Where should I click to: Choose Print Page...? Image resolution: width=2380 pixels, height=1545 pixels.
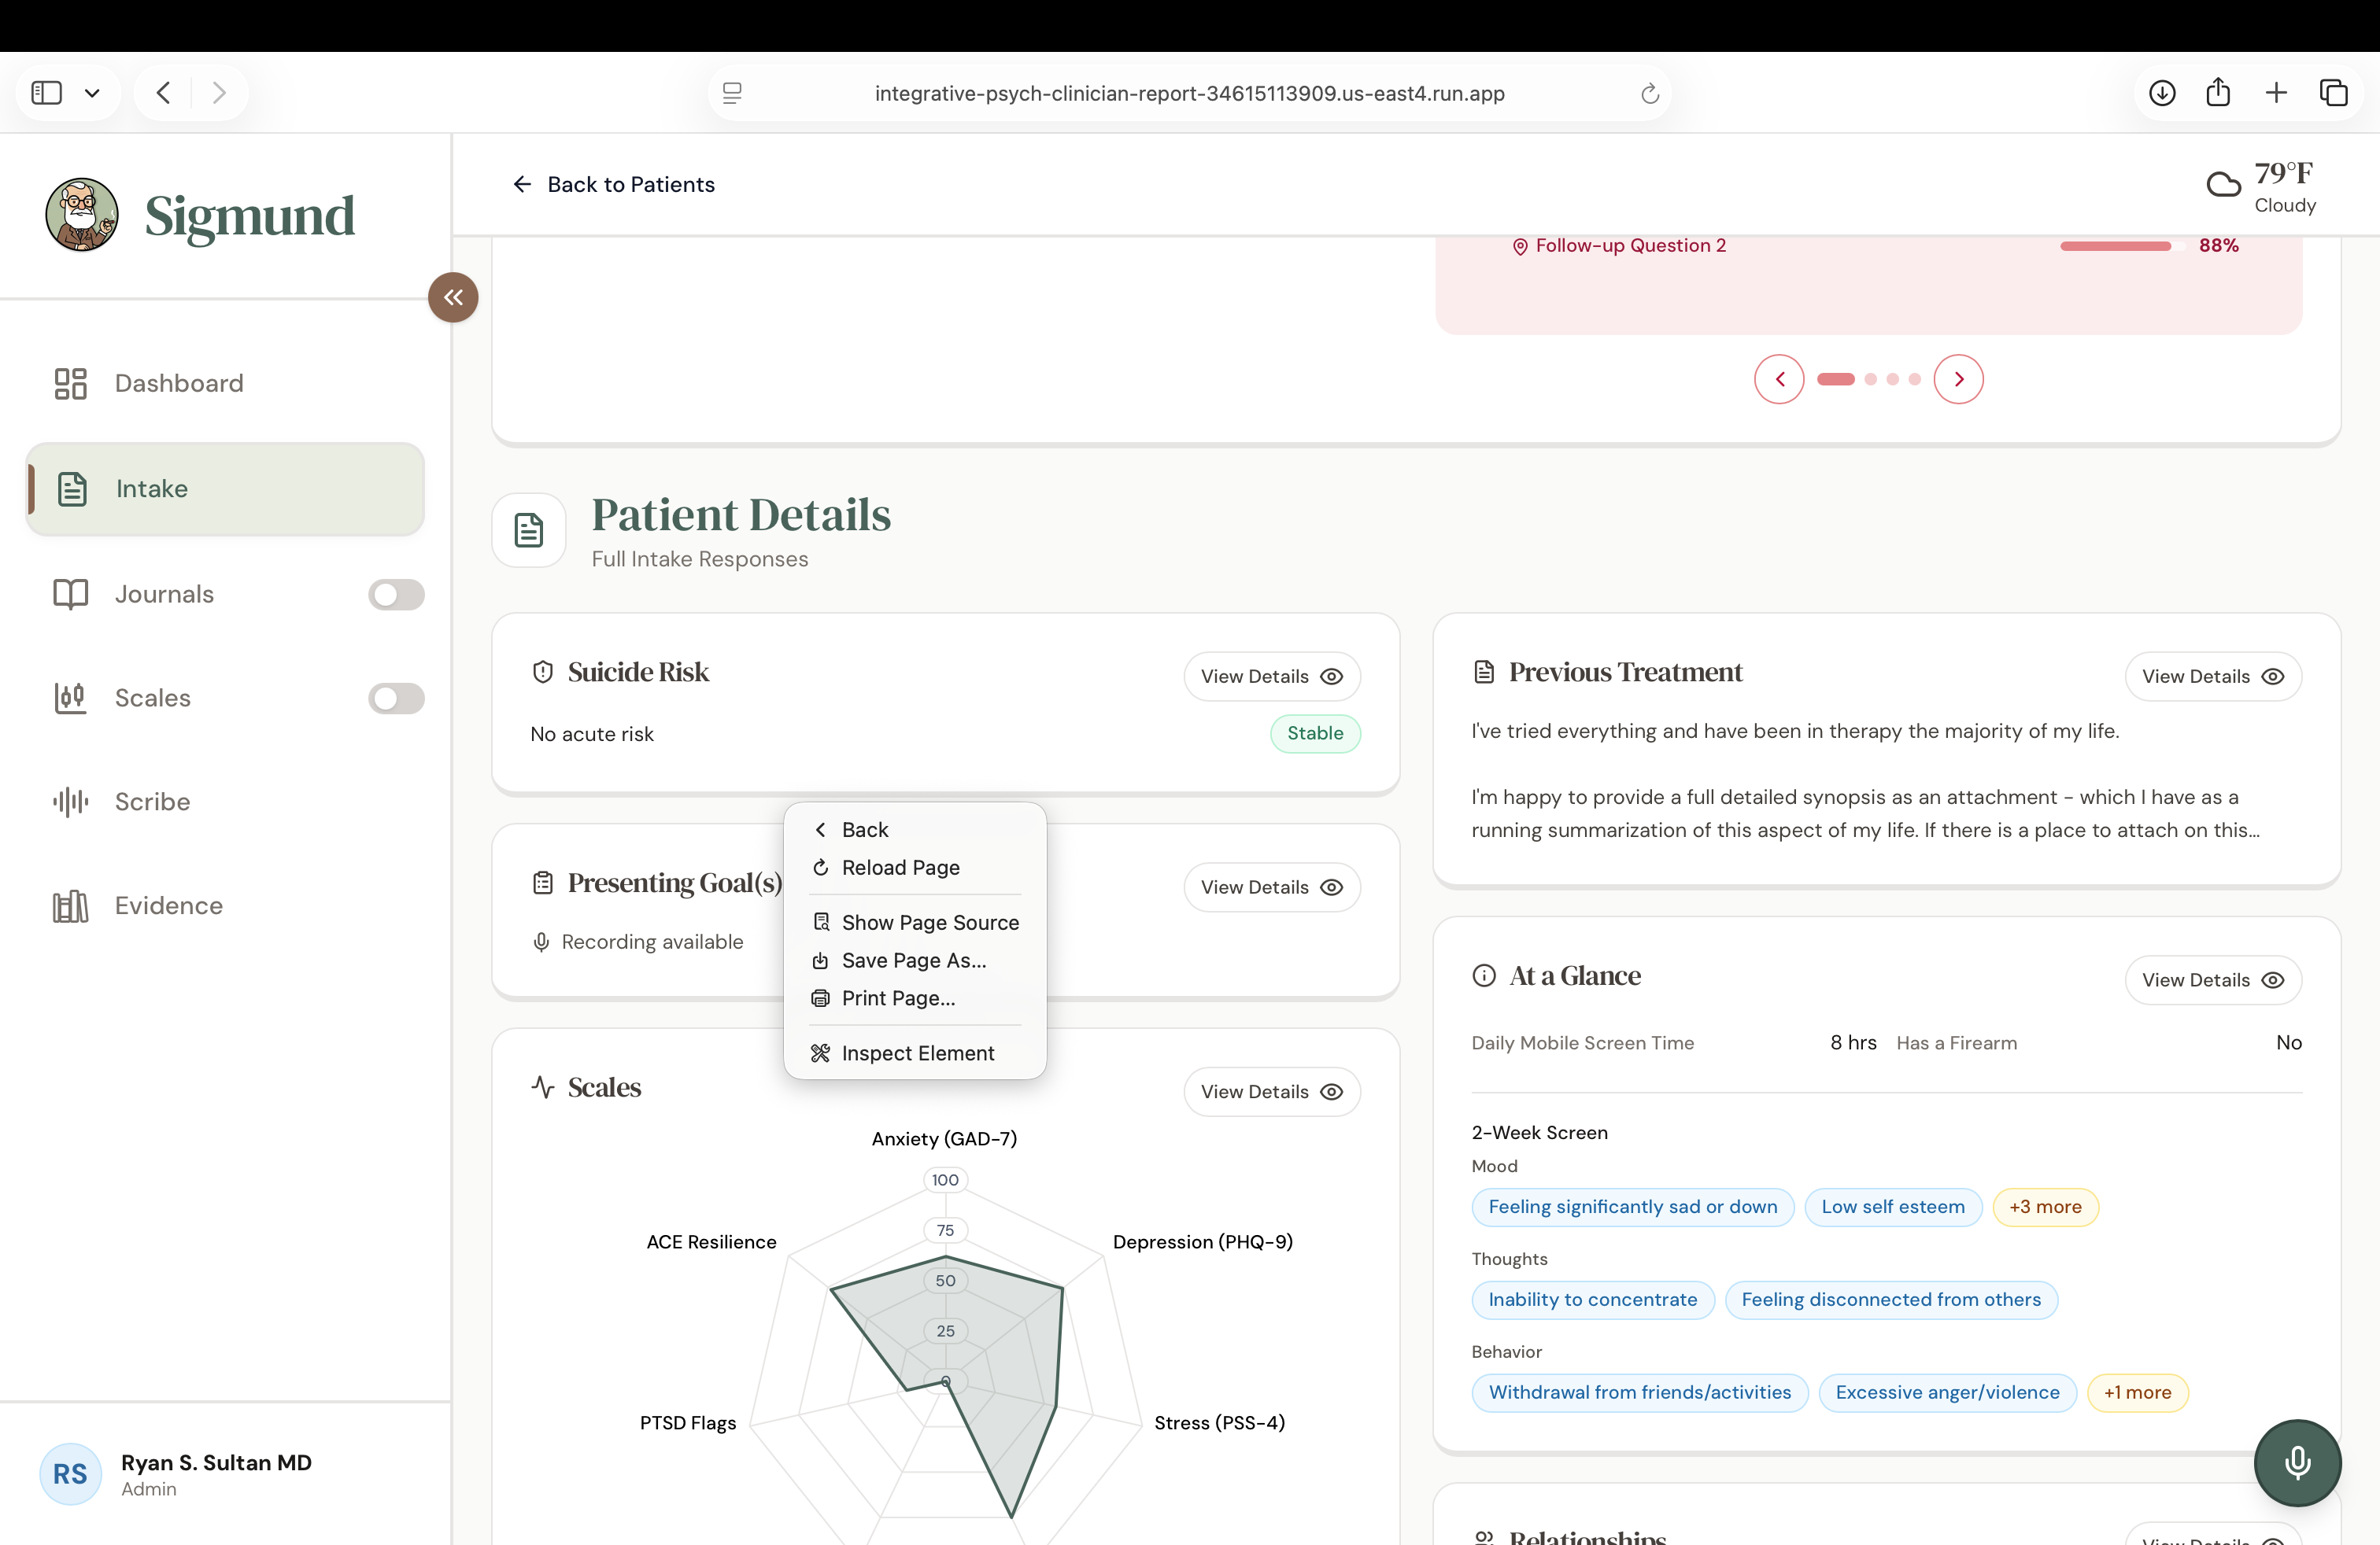tap(915, 998)
